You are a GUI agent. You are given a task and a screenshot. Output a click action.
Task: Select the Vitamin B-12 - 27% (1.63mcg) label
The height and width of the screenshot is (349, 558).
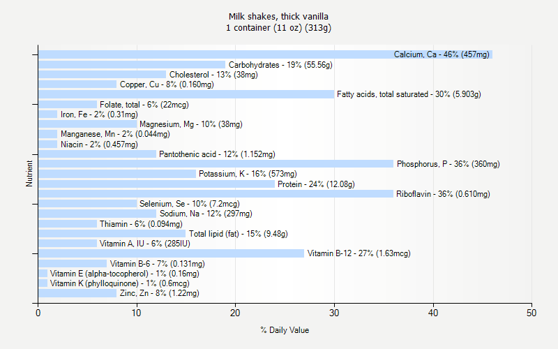coord(359,253)
